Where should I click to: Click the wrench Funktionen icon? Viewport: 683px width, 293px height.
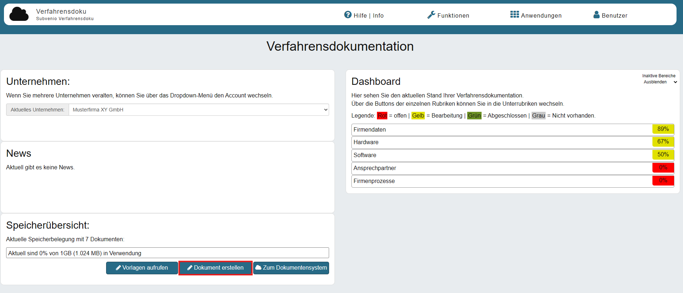click(431, 15)
